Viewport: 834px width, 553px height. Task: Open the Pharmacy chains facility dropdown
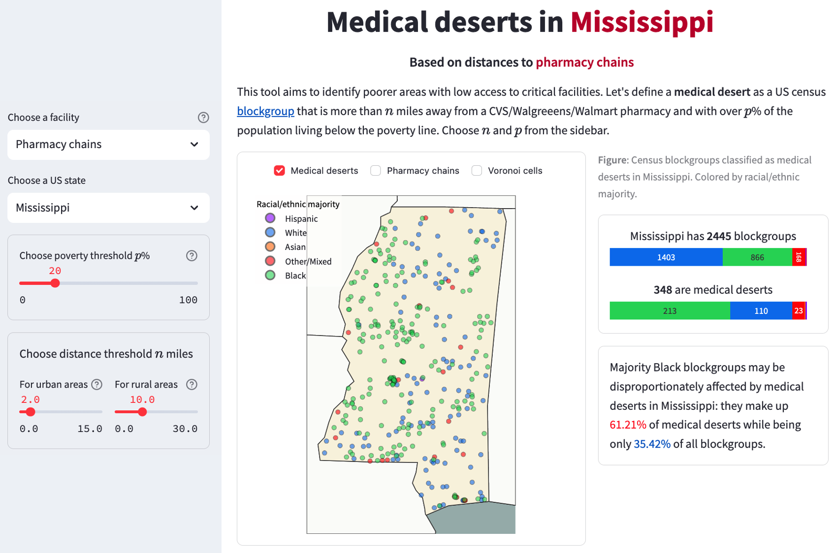click(108, 145)
